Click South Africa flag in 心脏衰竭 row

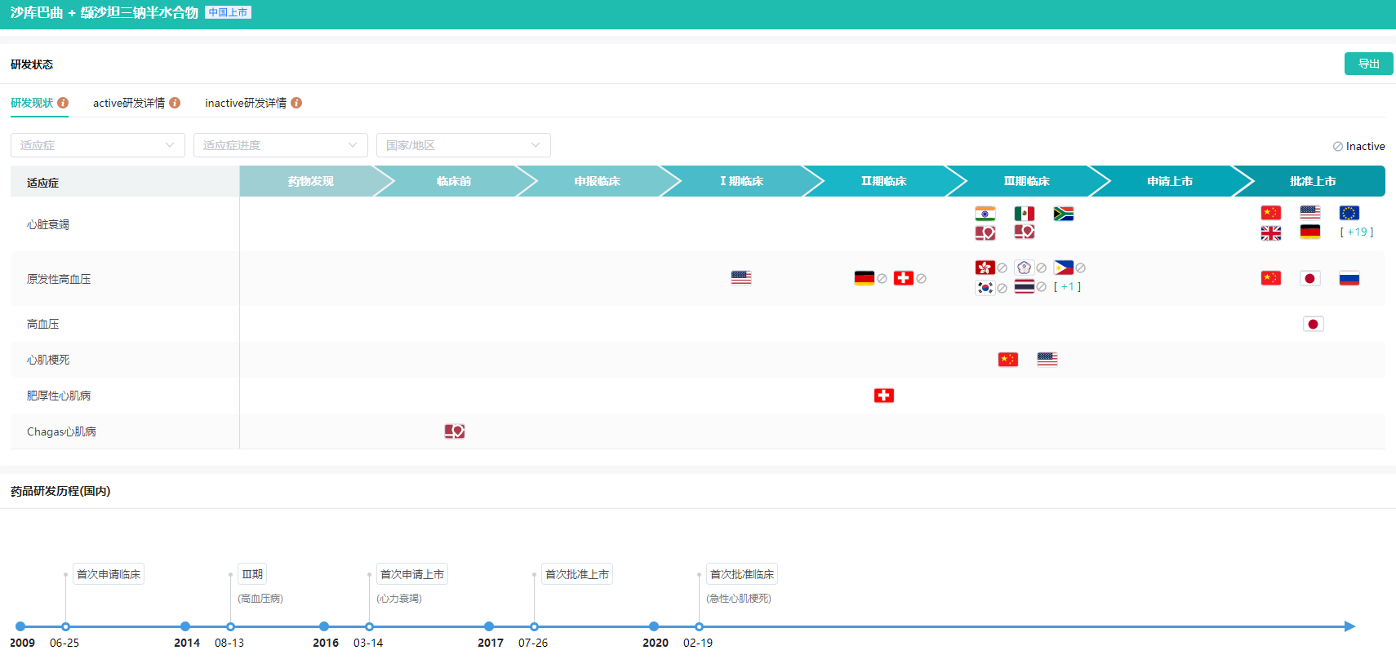point(1064,214)
